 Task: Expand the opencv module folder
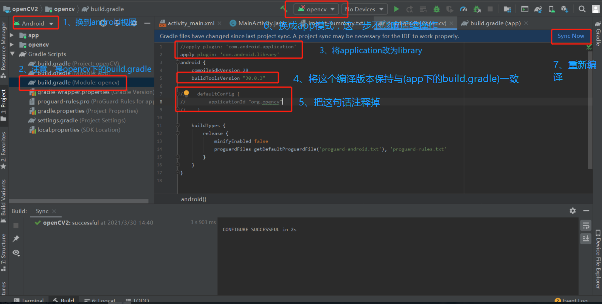[x=12, y=45]
